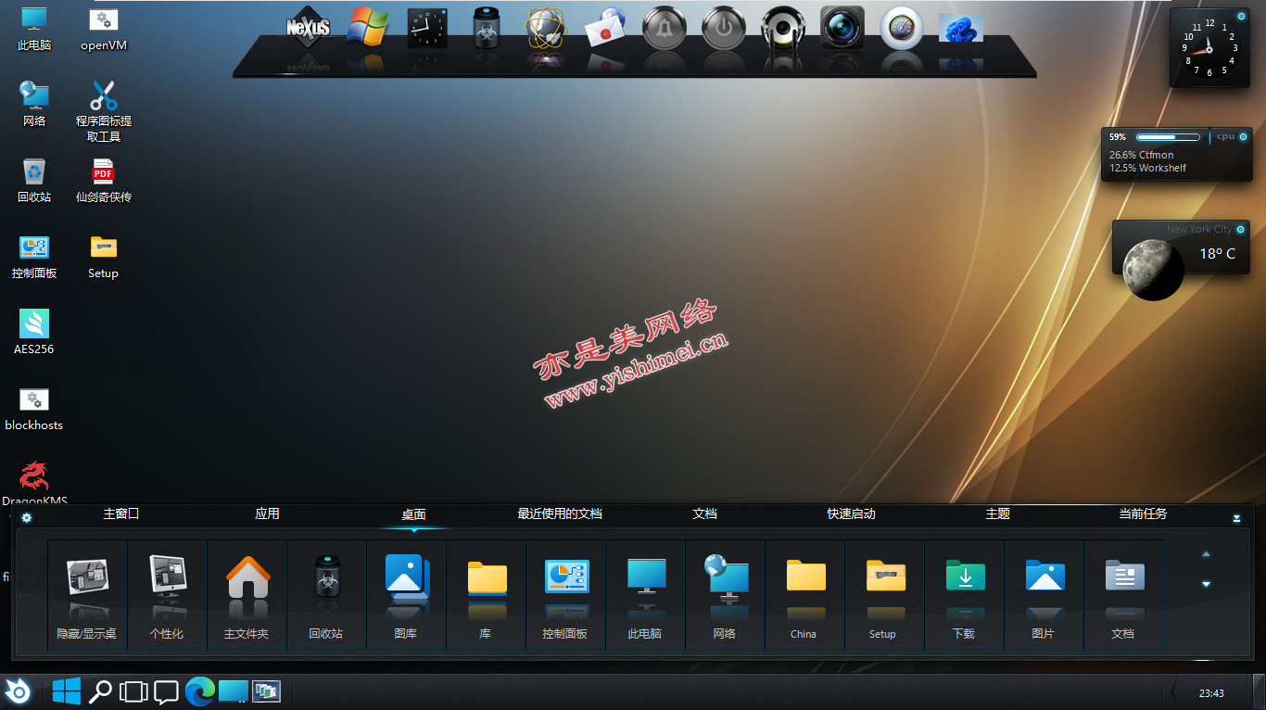1266x710 pixels.
Task: Open 主文件夹 home icon in the shelf
Action: (x=247, y=595)
